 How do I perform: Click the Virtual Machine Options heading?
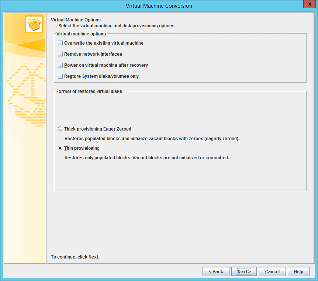pyautogui.click(x=76, y=20)
